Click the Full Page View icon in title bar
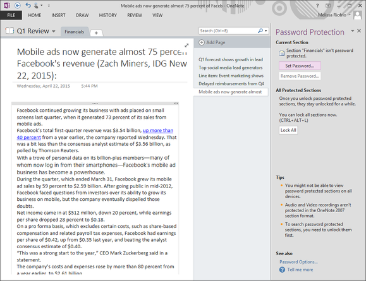Image resolution: width=366 pixels, height=281 pixels. (328, 6)
